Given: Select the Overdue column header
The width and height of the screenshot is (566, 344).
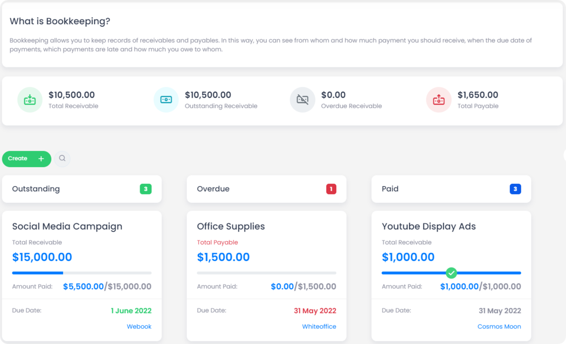Looking at the screenshot, I should click(213, 189).
